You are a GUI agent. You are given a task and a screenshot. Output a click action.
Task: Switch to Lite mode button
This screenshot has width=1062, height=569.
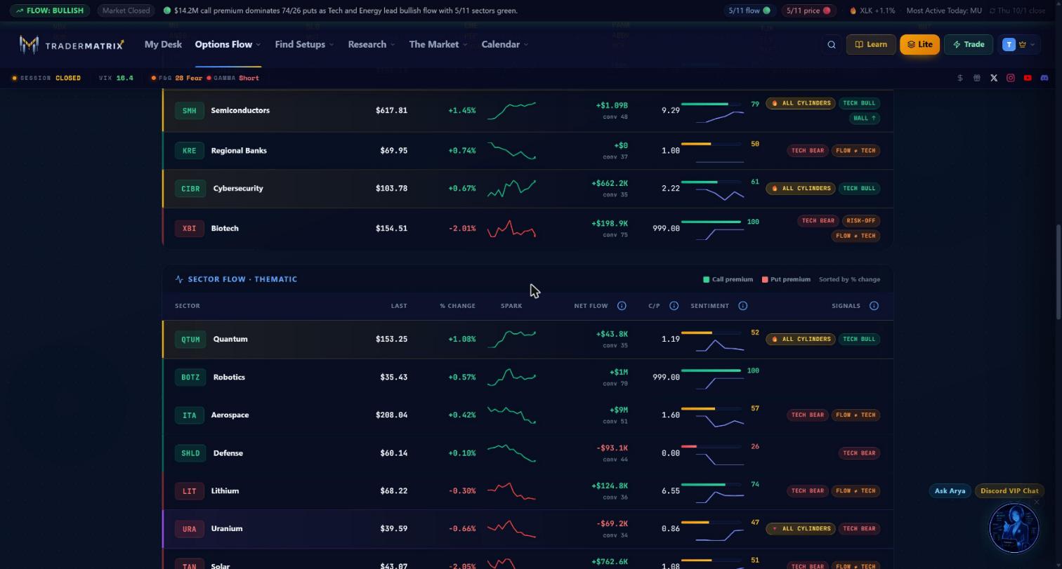[919, 44]
